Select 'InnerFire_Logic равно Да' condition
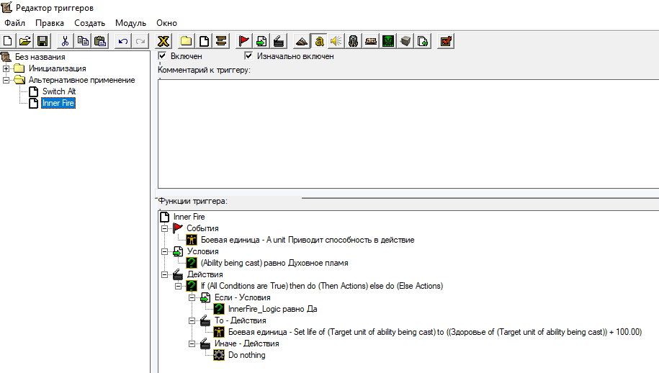The height and width of the screenshot is (373, 659). pyautogui.click(x=273, y=309)
